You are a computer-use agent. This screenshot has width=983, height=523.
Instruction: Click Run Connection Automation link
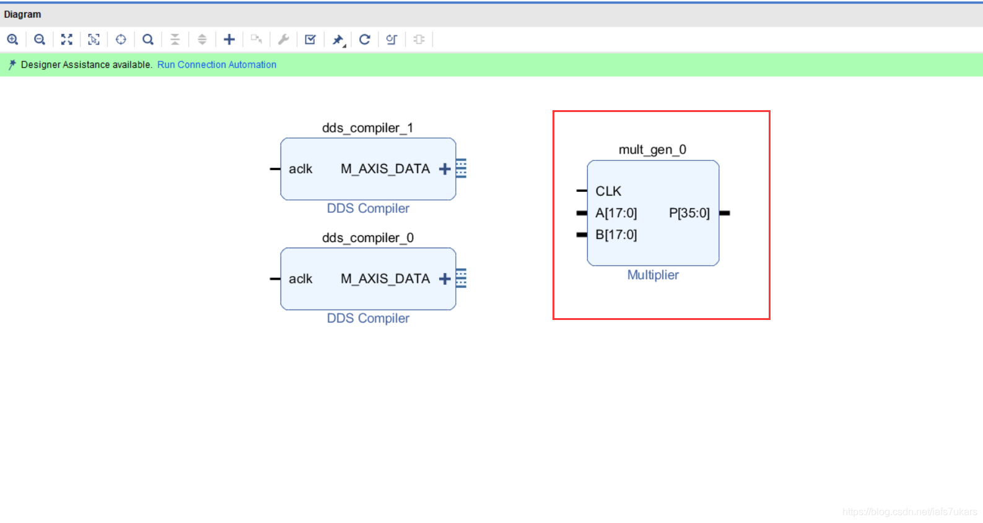click(x=217, y=64)
